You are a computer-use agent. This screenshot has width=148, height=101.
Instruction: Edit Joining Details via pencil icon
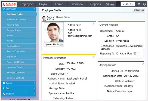click(x=143, y=64)
